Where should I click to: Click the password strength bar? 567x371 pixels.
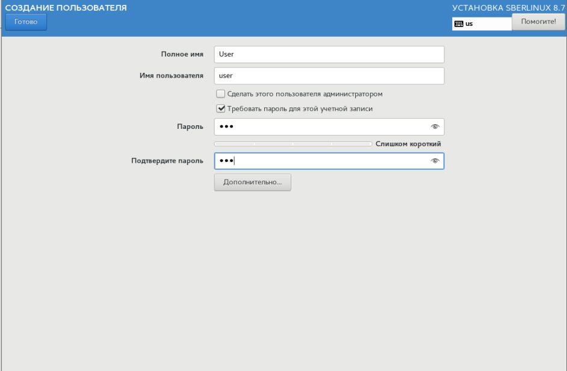(x=293, y=144)
